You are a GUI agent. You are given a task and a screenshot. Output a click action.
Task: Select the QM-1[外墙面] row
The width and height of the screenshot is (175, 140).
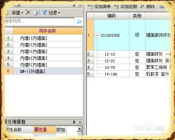pos(48,71)
